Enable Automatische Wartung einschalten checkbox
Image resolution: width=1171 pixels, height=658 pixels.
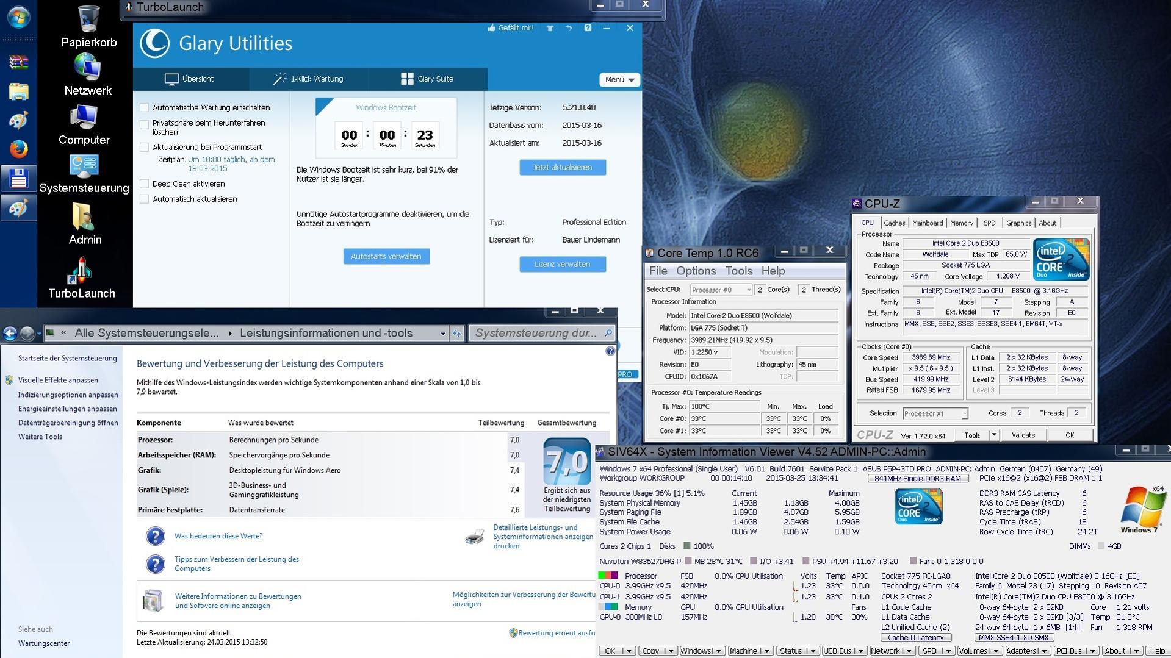click(145, 108)
